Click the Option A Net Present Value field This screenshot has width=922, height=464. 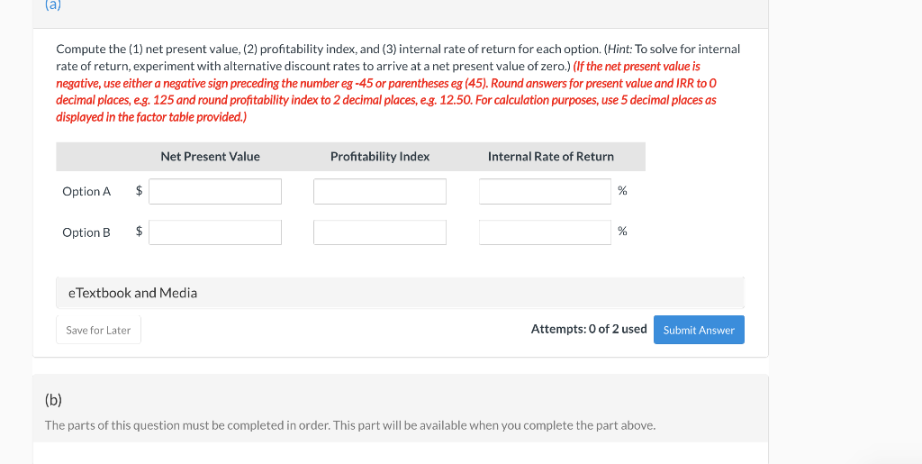coord(215,192)
